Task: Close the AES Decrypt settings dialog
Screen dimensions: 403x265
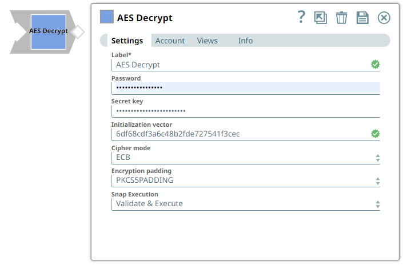Action: click(384, 18)
